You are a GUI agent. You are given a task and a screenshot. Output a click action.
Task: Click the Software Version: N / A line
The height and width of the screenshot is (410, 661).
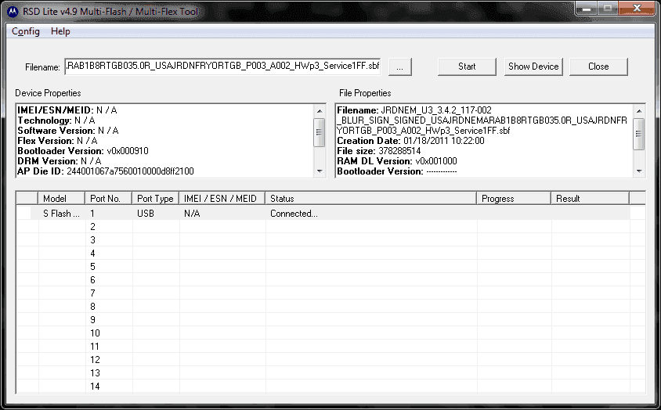point(68,131)
